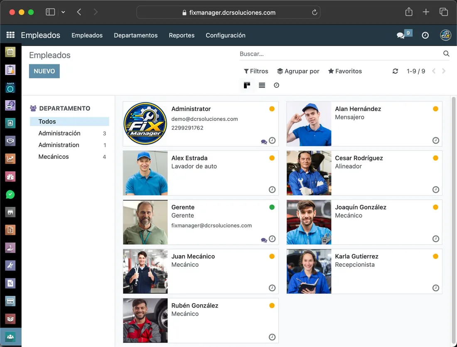457x347 pixels.
Task: Open the Calendar app in sidebar
Action: [x=10, y=52]
